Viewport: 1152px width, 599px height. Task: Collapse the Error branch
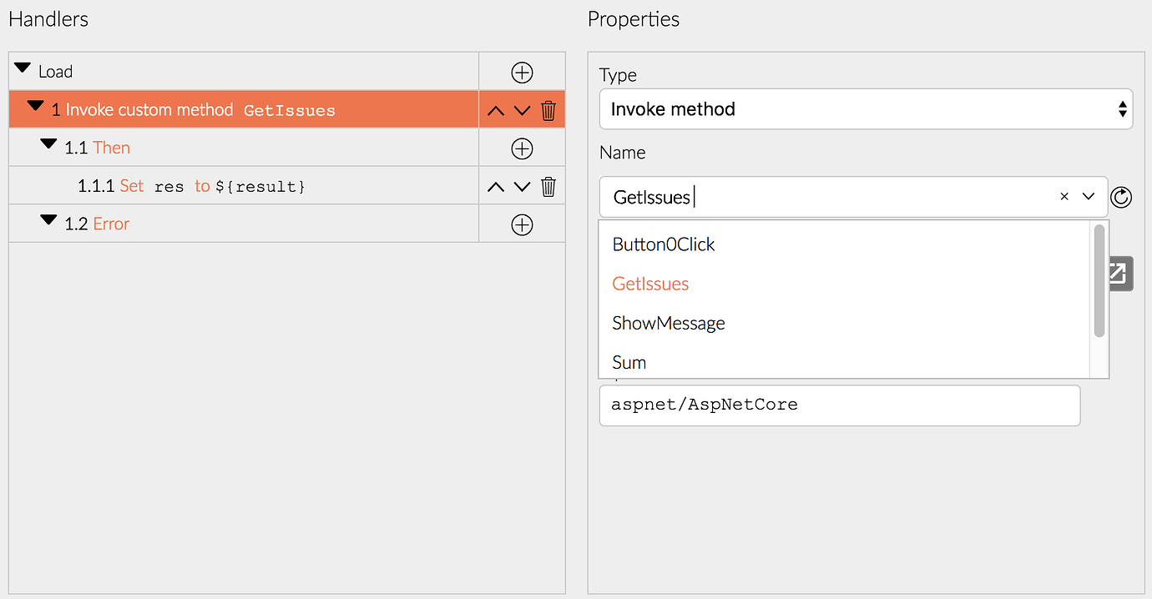click(x=48, y=220)
